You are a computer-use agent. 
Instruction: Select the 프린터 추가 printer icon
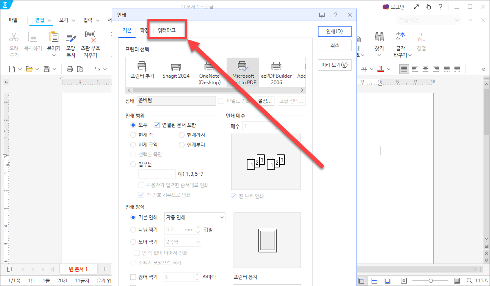coord(143,70)
